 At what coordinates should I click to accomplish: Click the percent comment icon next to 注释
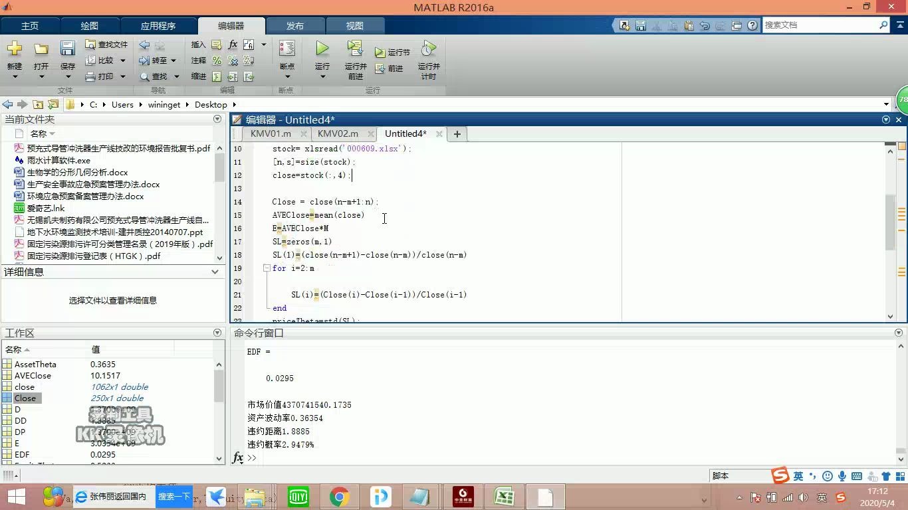217,60
